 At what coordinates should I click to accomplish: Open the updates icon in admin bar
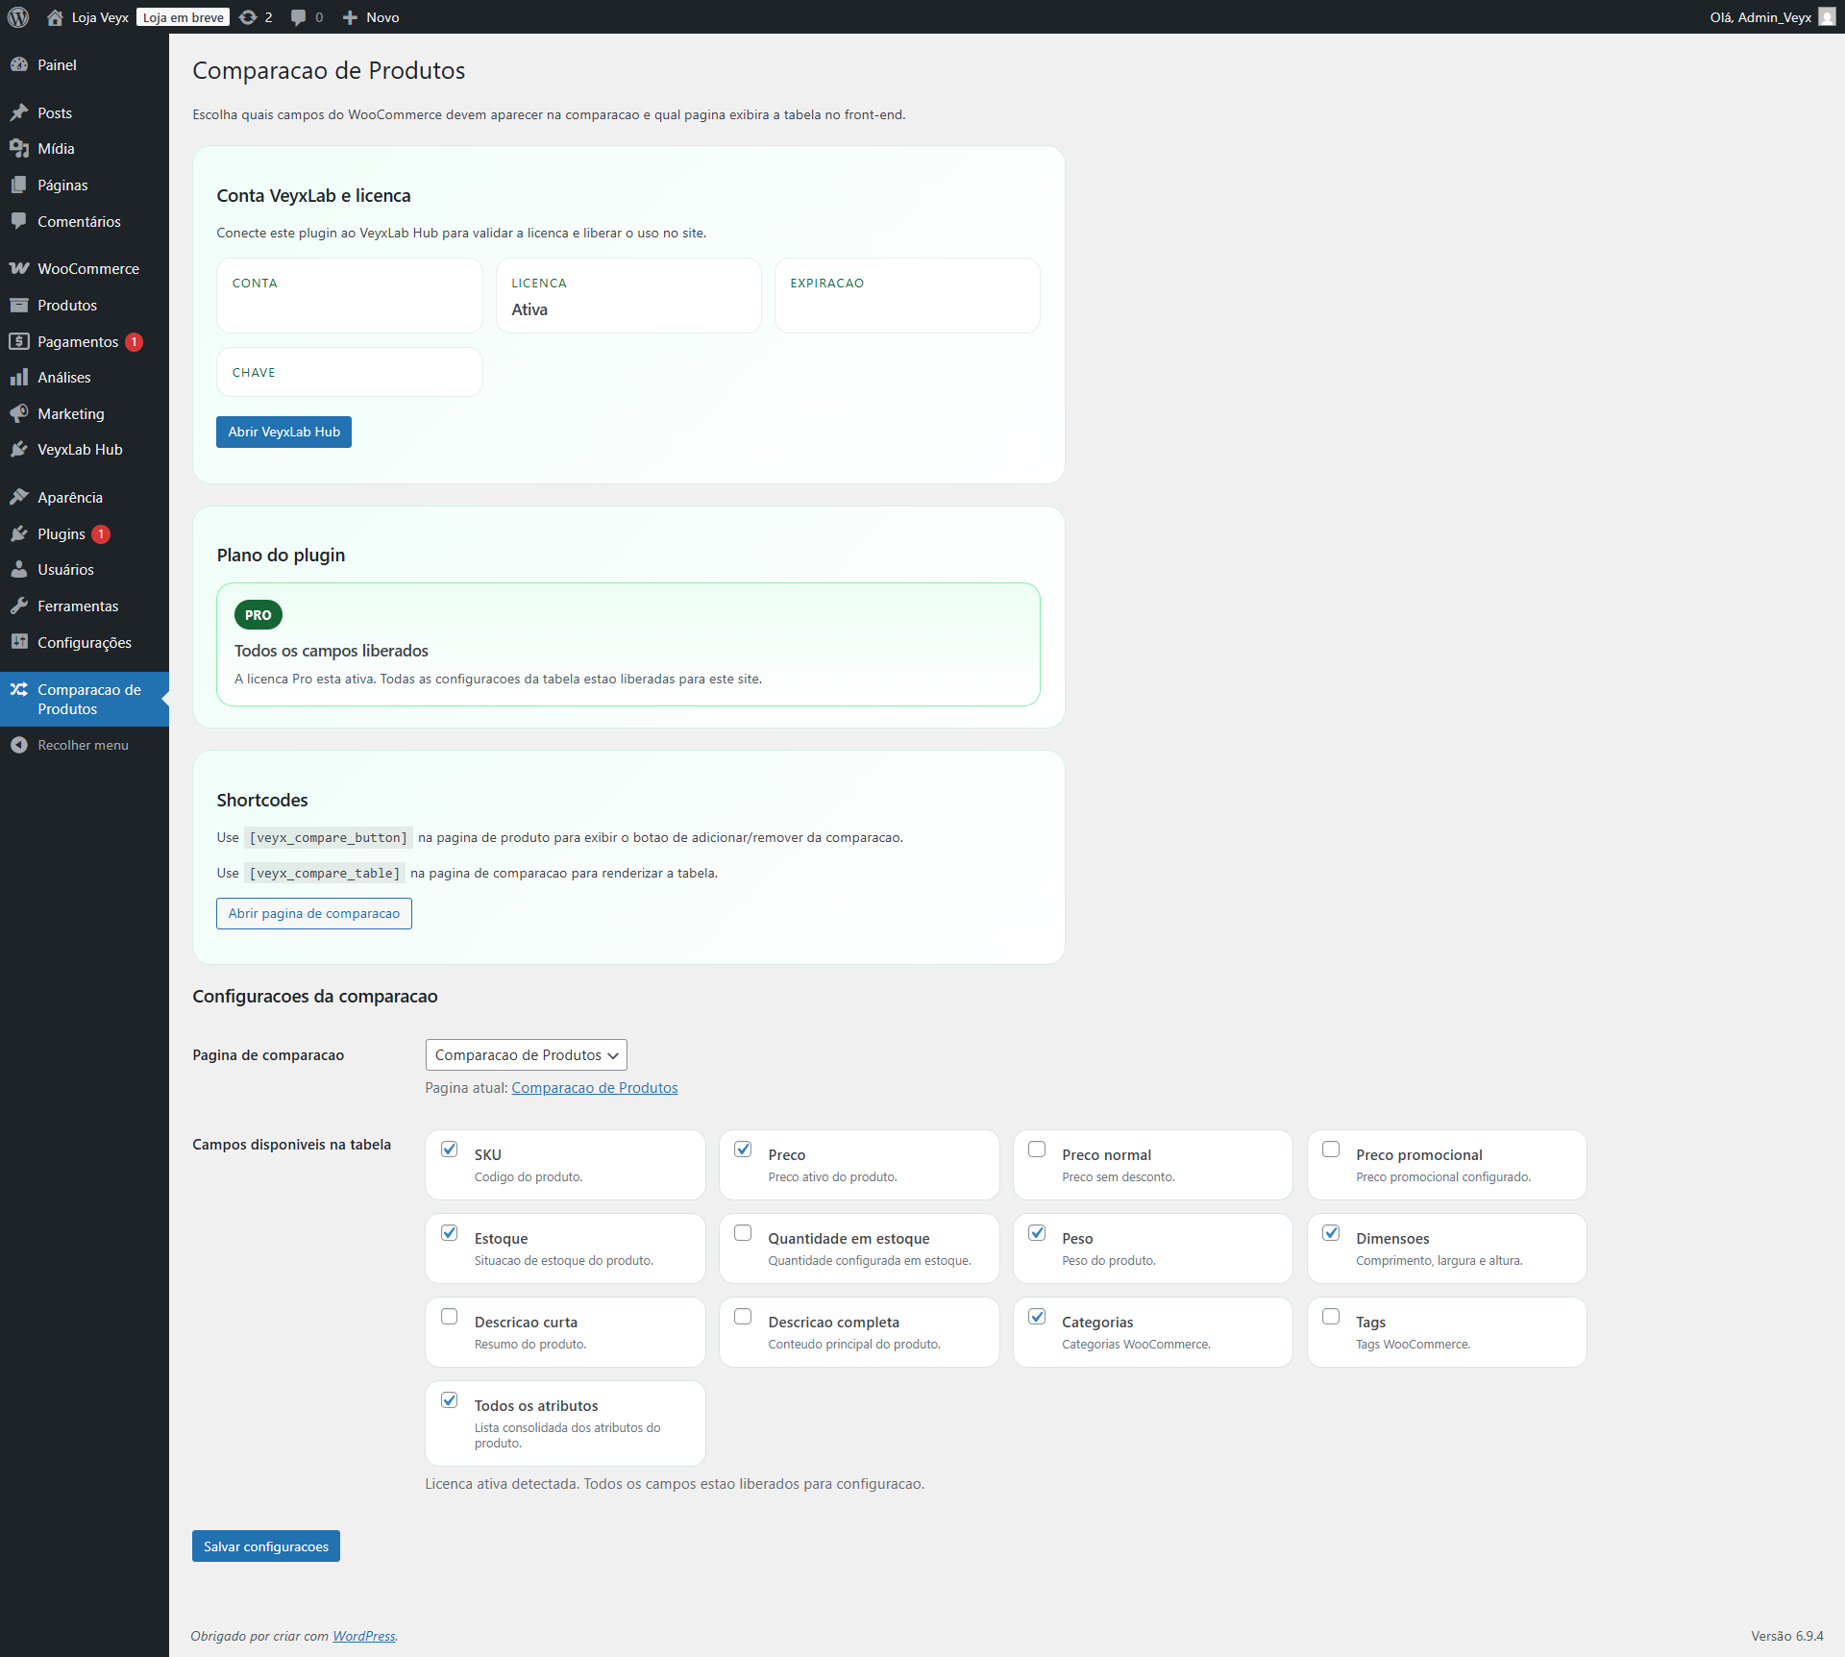pos(248,17)
